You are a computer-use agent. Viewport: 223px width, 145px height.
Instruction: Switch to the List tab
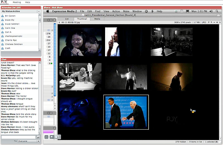coord(67,19)
